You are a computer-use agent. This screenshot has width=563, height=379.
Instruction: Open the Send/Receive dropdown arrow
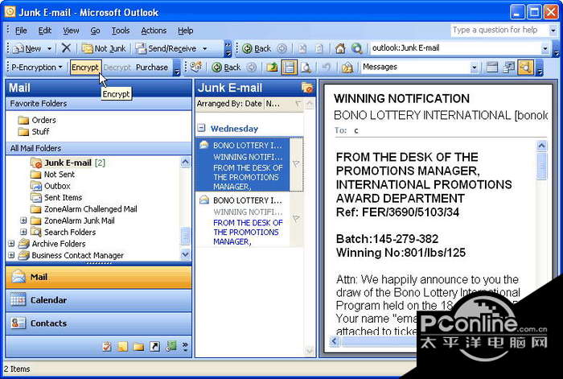click(x=204, y=48)
